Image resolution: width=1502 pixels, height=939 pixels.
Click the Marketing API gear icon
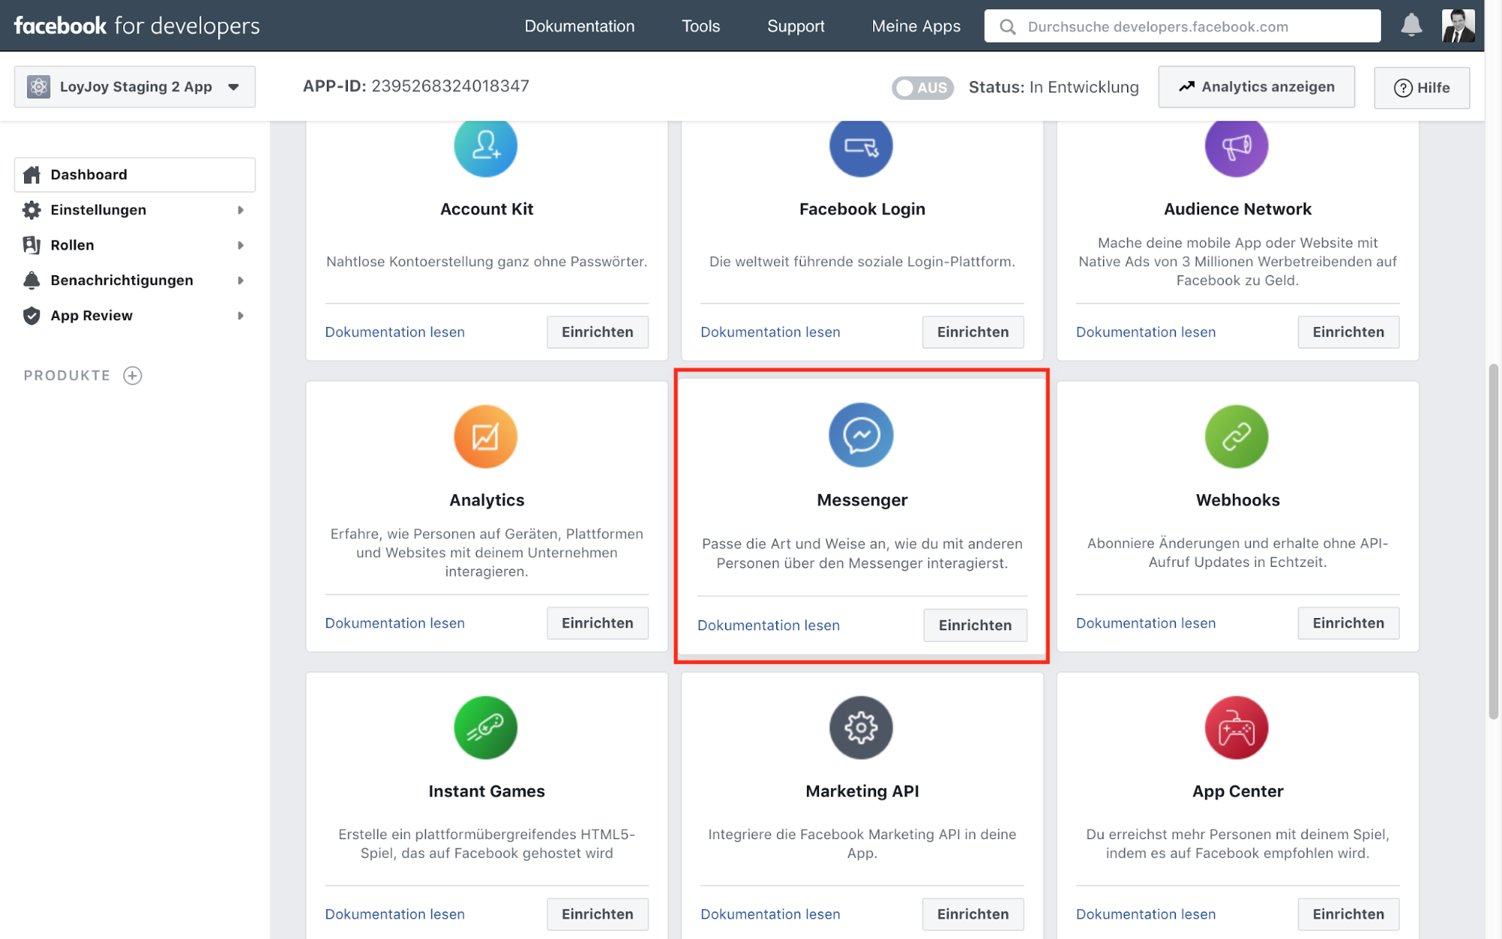[x=861, y=727]
